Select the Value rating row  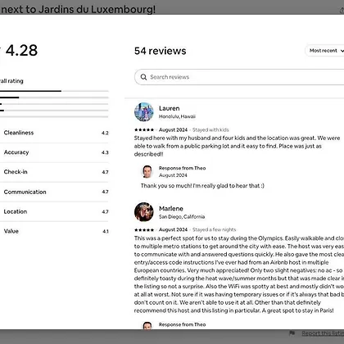[x=54, y=231]
